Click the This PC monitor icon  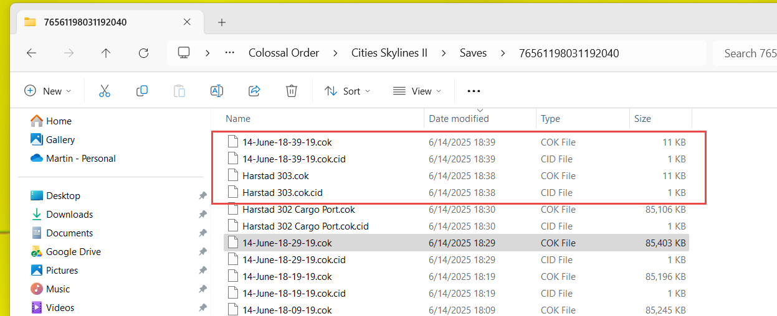coord(183,53)
